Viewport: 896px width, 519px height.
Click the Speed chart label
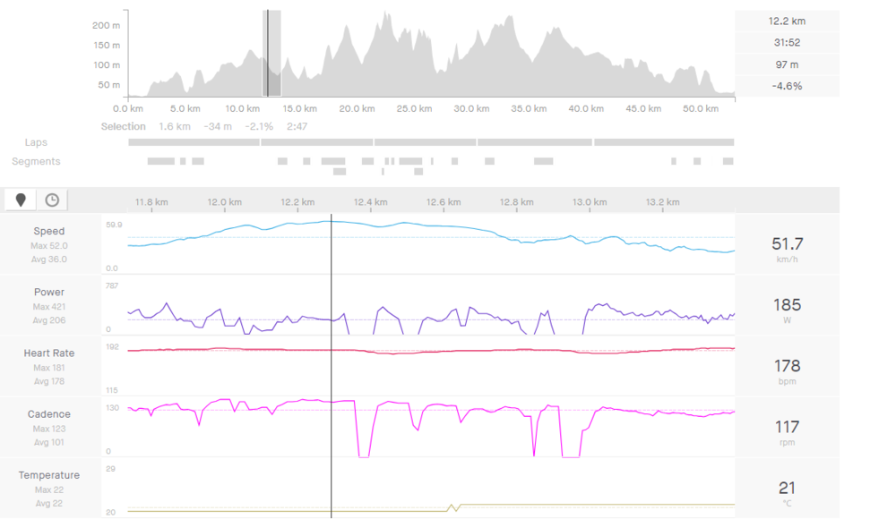click(x=49, y=231)
